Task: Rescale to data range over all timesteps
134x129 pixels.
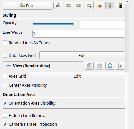Action: point(89,6)
